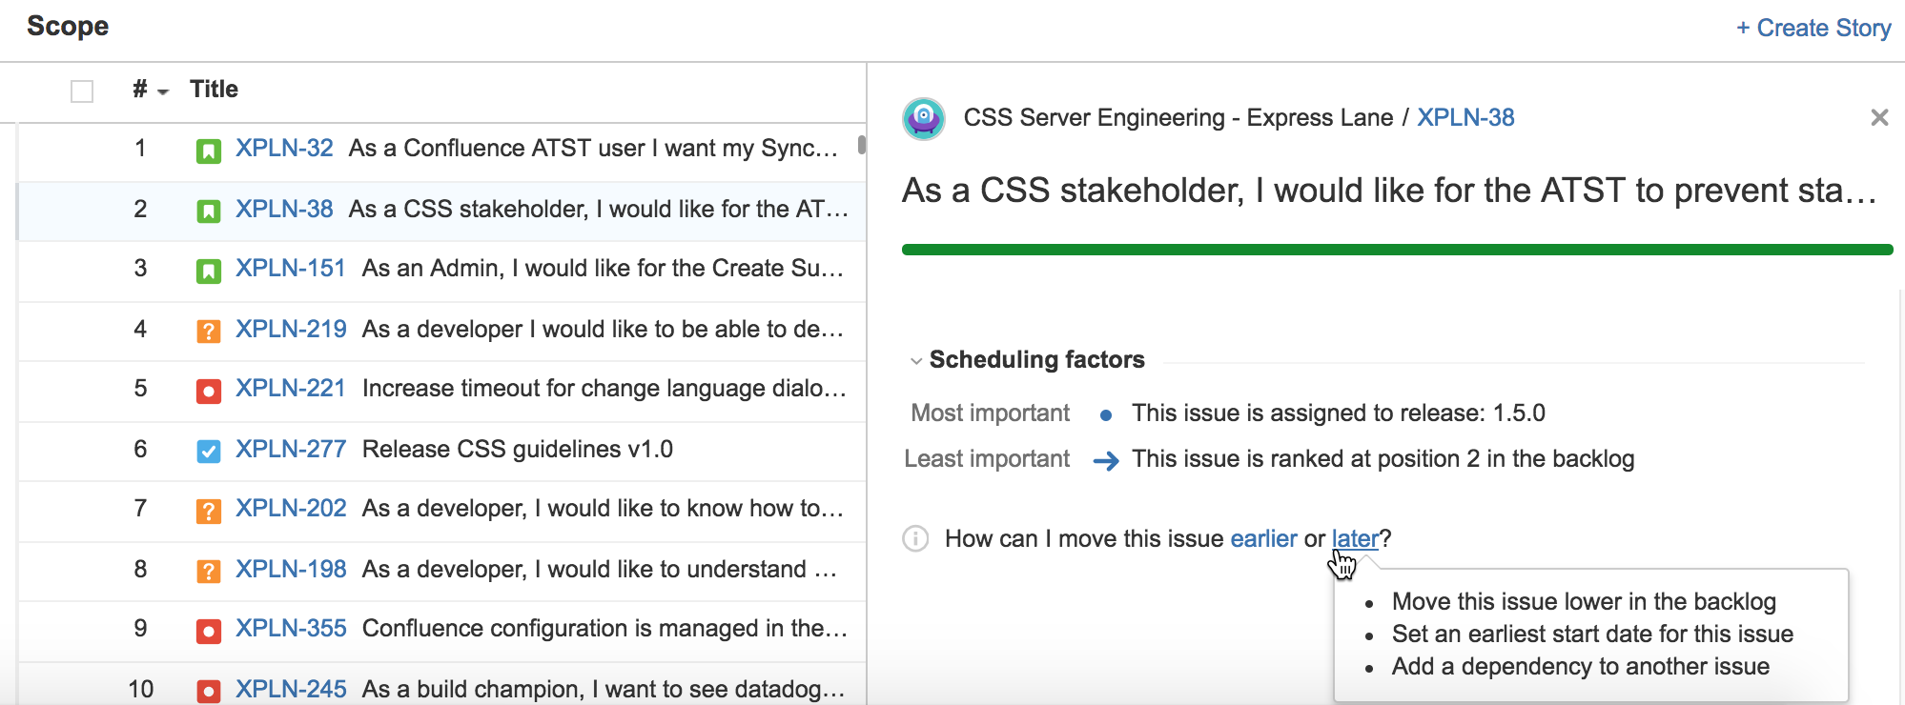Open issue XPLN-198

[291, 569]
